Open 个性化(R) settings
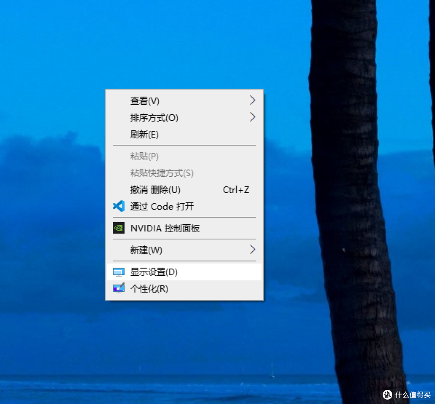The image size is (435, 404). (x=184, y=289)
